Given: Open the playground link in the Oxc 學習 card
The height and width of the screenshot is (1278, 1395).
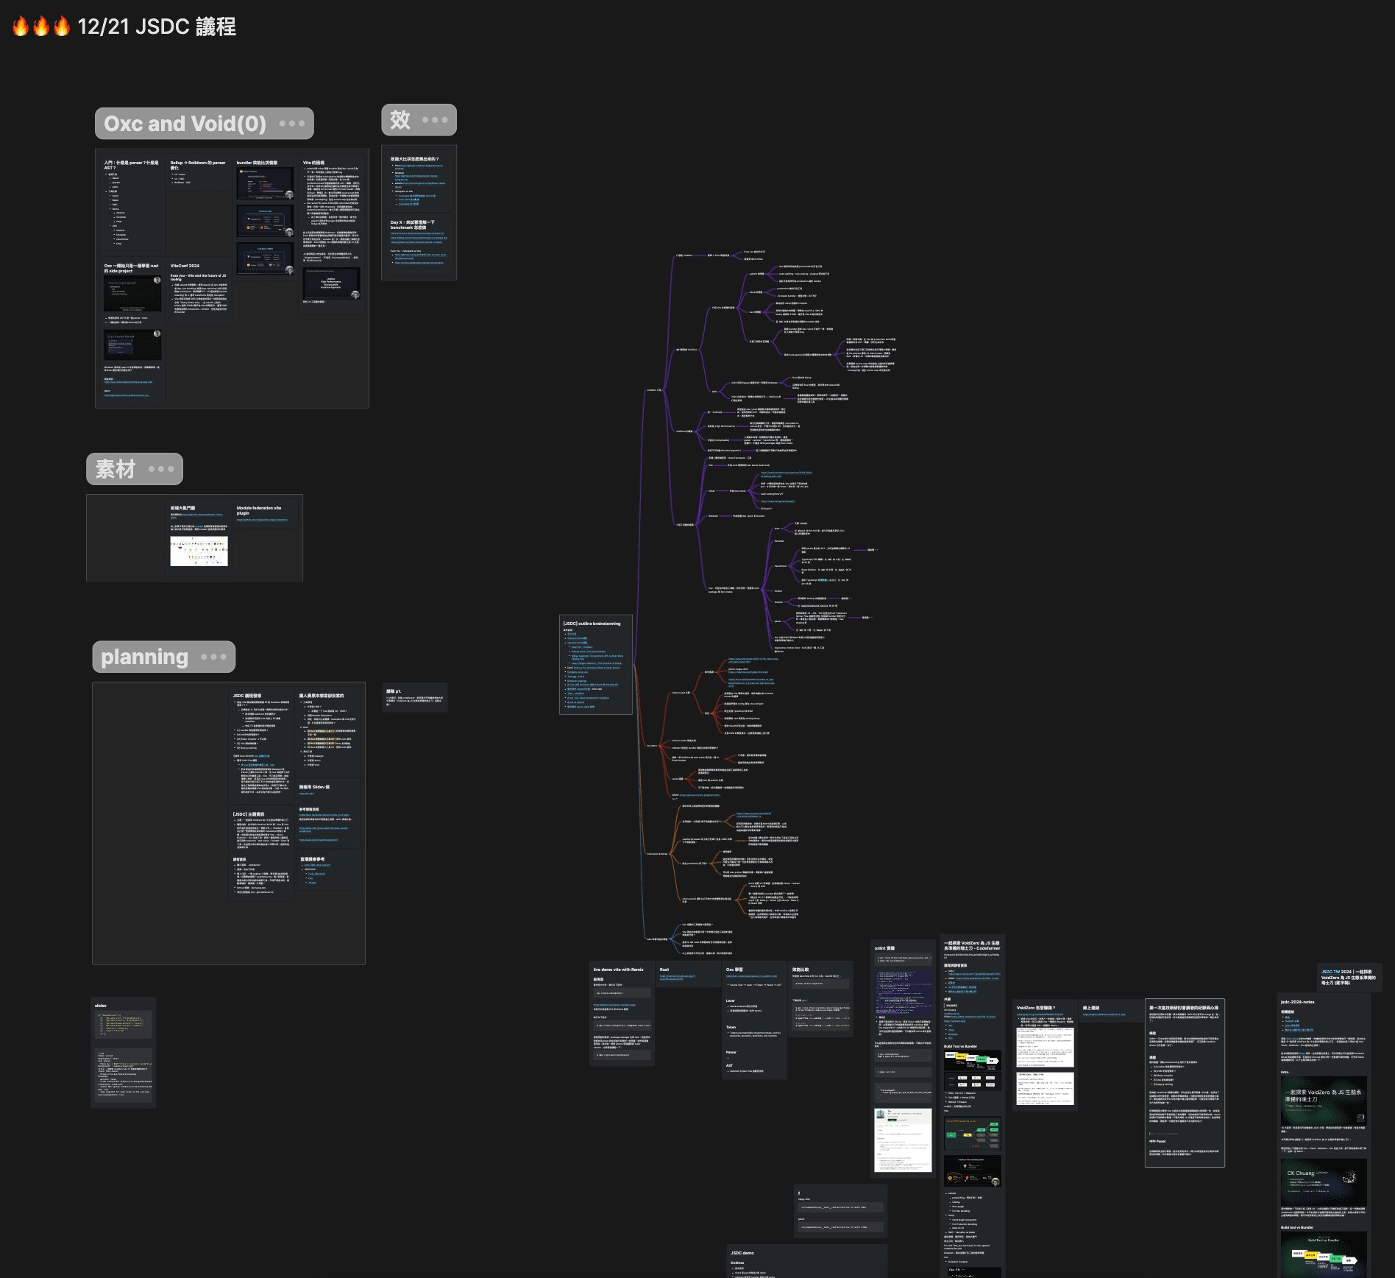Looking at the screenshot, I should tap(751, 976).
